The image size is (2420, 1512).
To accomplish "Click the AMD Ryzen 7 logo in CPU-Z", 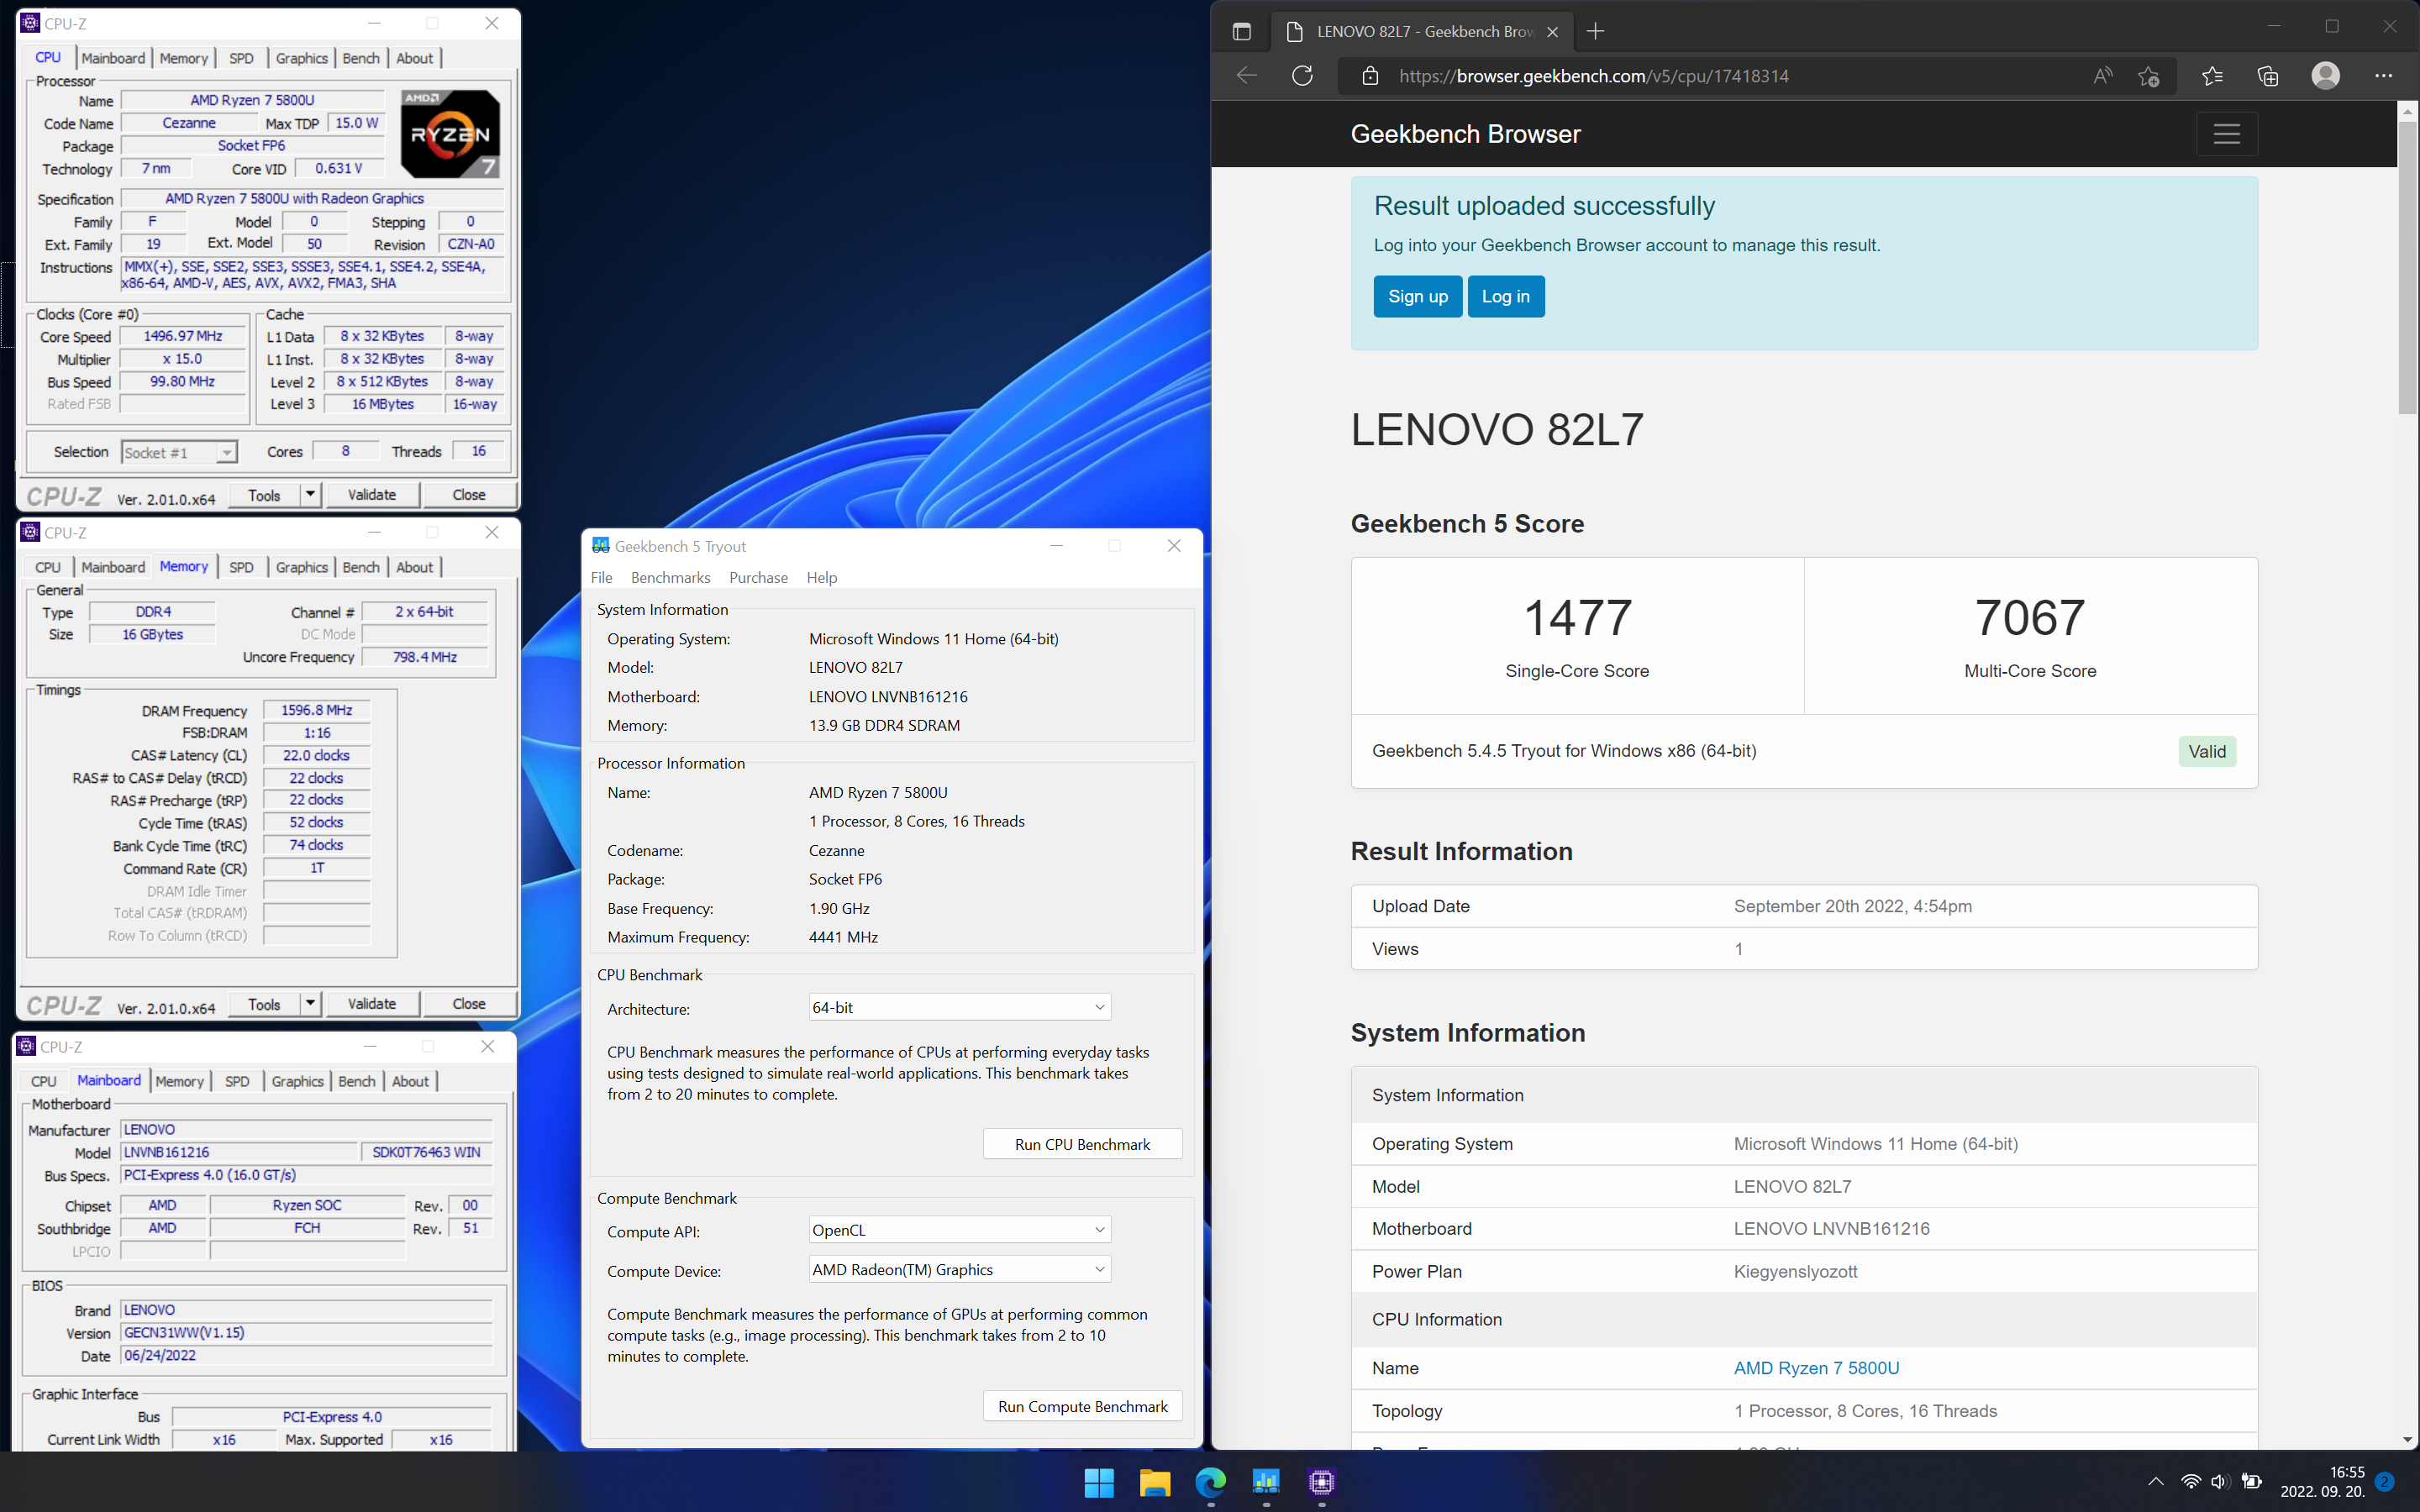I will 450,134.
